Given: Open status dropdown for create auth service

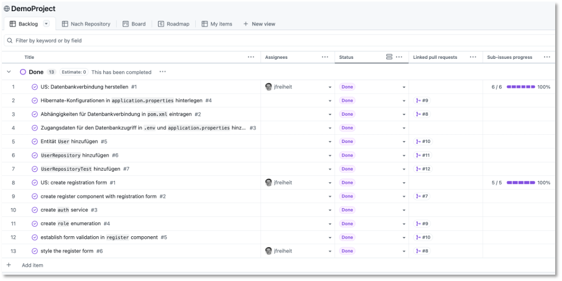Looking at the screenshot, I should 404,210.
